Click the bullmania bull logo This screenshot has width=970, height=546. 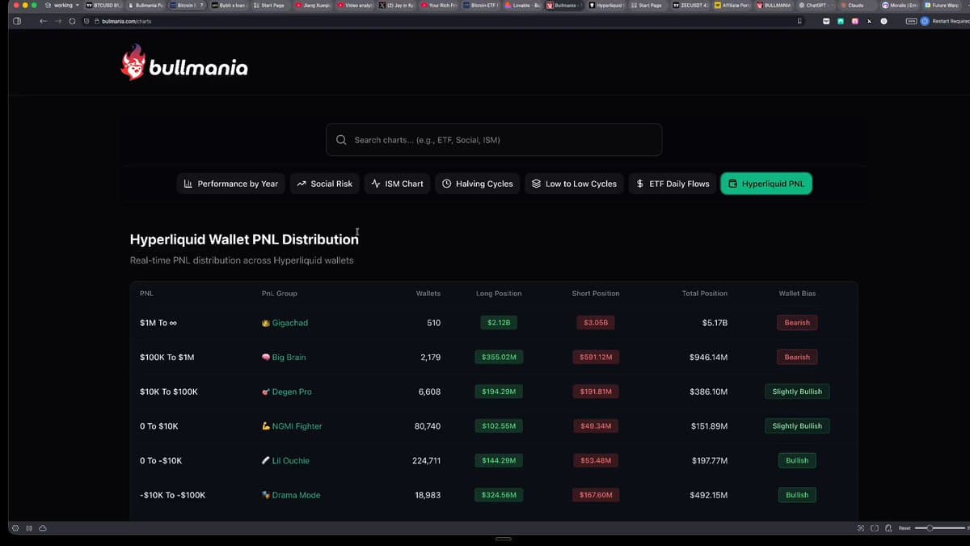[x=134, y=66]
